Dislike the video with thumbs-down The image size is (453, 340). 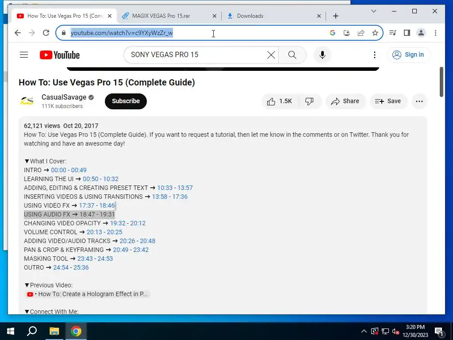tap(309, 101)
